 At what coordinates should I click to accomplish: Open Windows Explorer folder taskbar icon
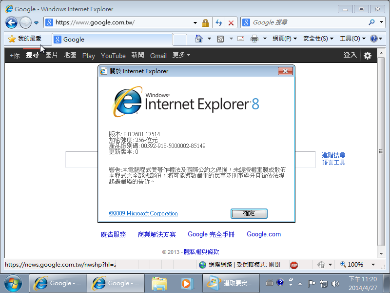(159, 284)
